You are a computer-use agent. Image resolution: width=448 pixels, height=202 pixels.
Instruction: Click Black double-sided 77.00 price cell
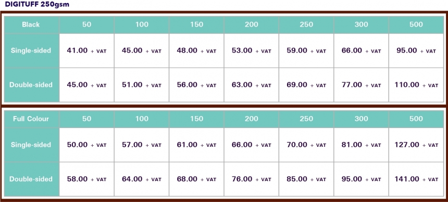pos(361,85)
